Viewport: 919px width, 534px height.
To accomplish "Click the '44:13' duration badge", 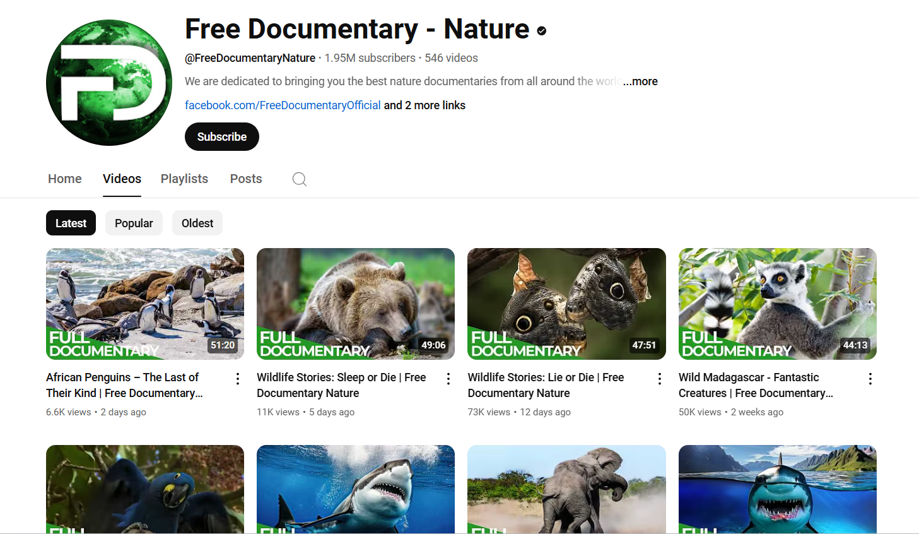I will point(855,345).
